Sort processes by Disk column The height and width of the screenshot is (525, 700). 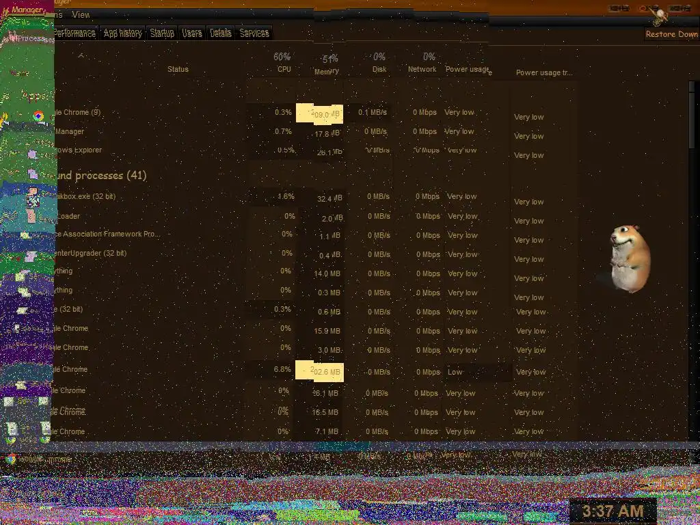(379, 69)
